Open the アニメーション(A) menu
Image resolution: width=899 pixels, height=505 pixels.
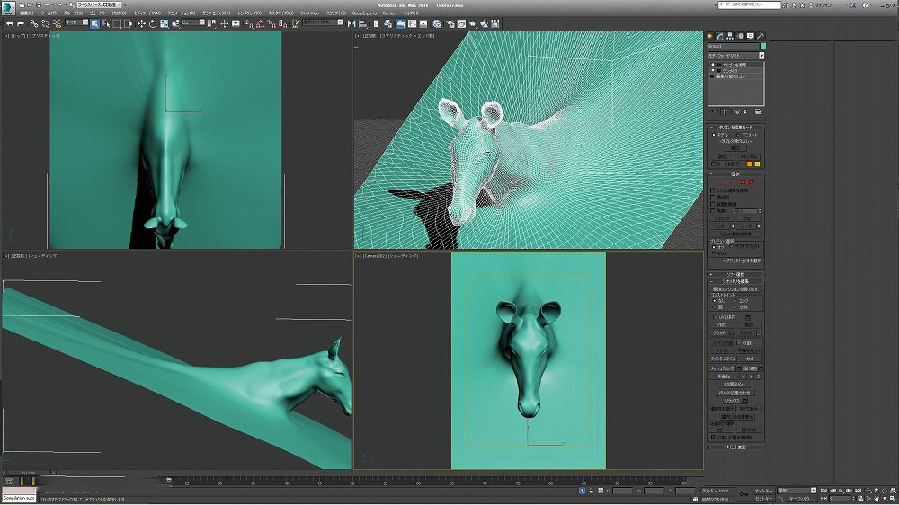point(182,13)
